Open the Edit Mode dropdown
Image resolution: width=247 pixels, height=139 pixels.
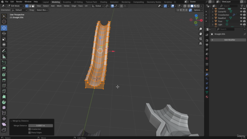click(x=15, y=6)
